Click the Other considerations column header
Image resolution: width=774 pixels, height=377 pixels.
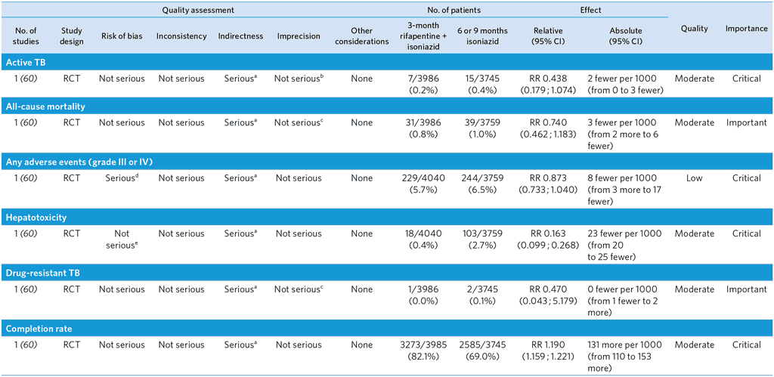click(x=361, y=36)
